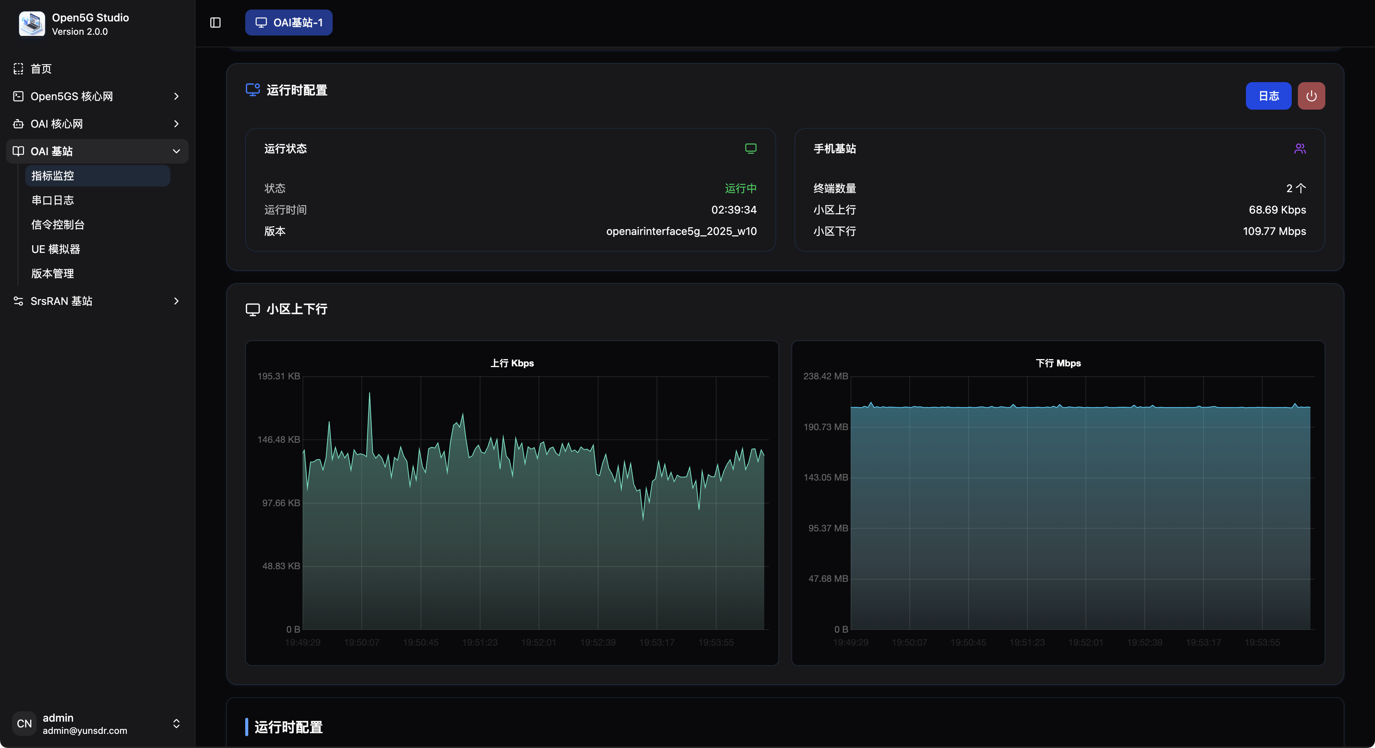The height and width of the screenshot is (748, 1375).
Task: Collapse the OAI 基站 section chevron
Action: [x=176, y=151]
